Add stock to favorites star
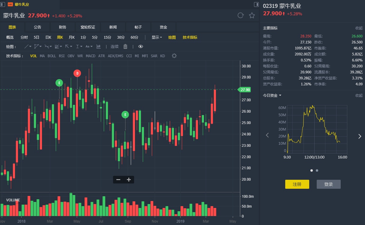 tap(252, 16)
